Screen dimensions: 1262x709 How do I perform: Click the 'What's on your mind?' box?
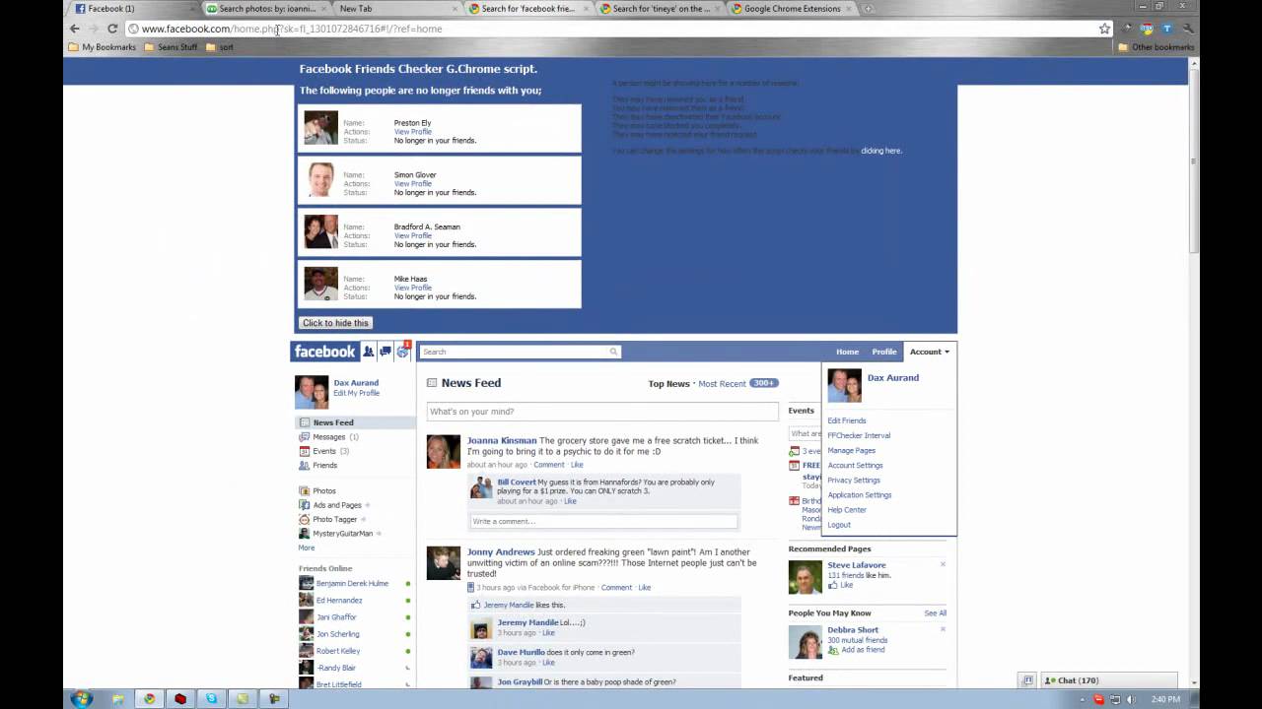[x=602, y=412]
